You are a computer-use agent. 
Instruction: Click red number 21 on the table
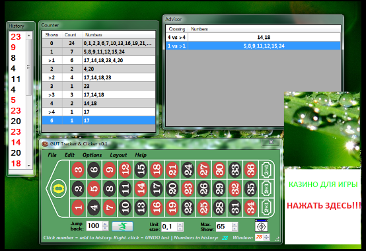(172, 170)
